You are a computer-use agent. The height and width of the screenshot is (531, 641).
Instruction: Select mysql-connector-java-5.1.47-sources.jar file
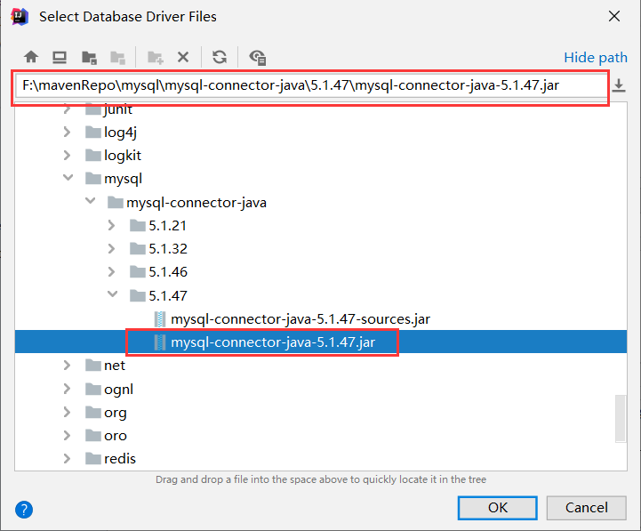[x=300, y=319]
